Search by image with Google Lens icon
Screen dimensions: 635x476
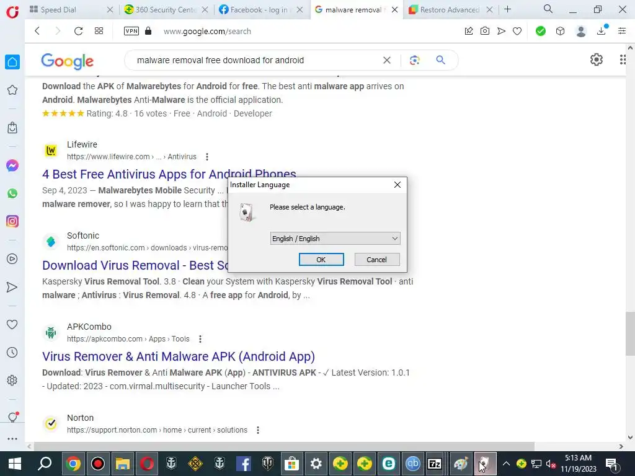pos(414,60)
